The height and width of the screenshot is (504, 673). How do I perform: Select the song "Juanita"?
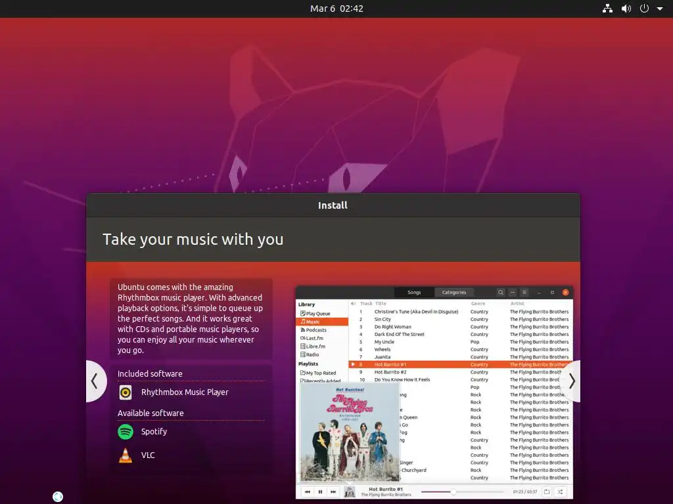(x=383, y=357)
